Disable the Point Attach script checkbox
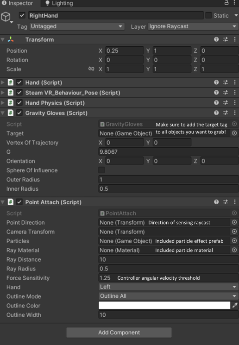Viewport: 239px width, 345px height. tap(19, 202)
